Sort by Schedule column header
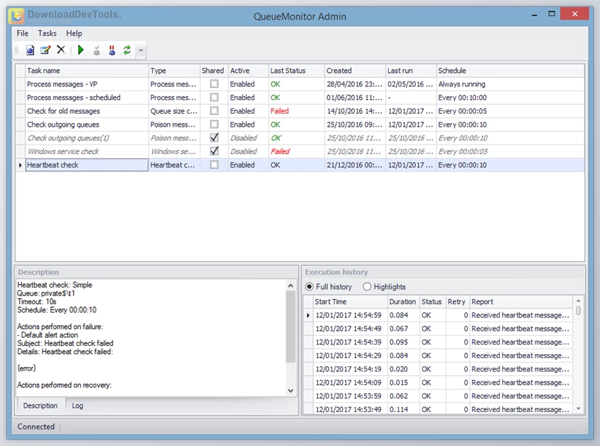This screenshot has width=600, height=446. tap(510, 70)
